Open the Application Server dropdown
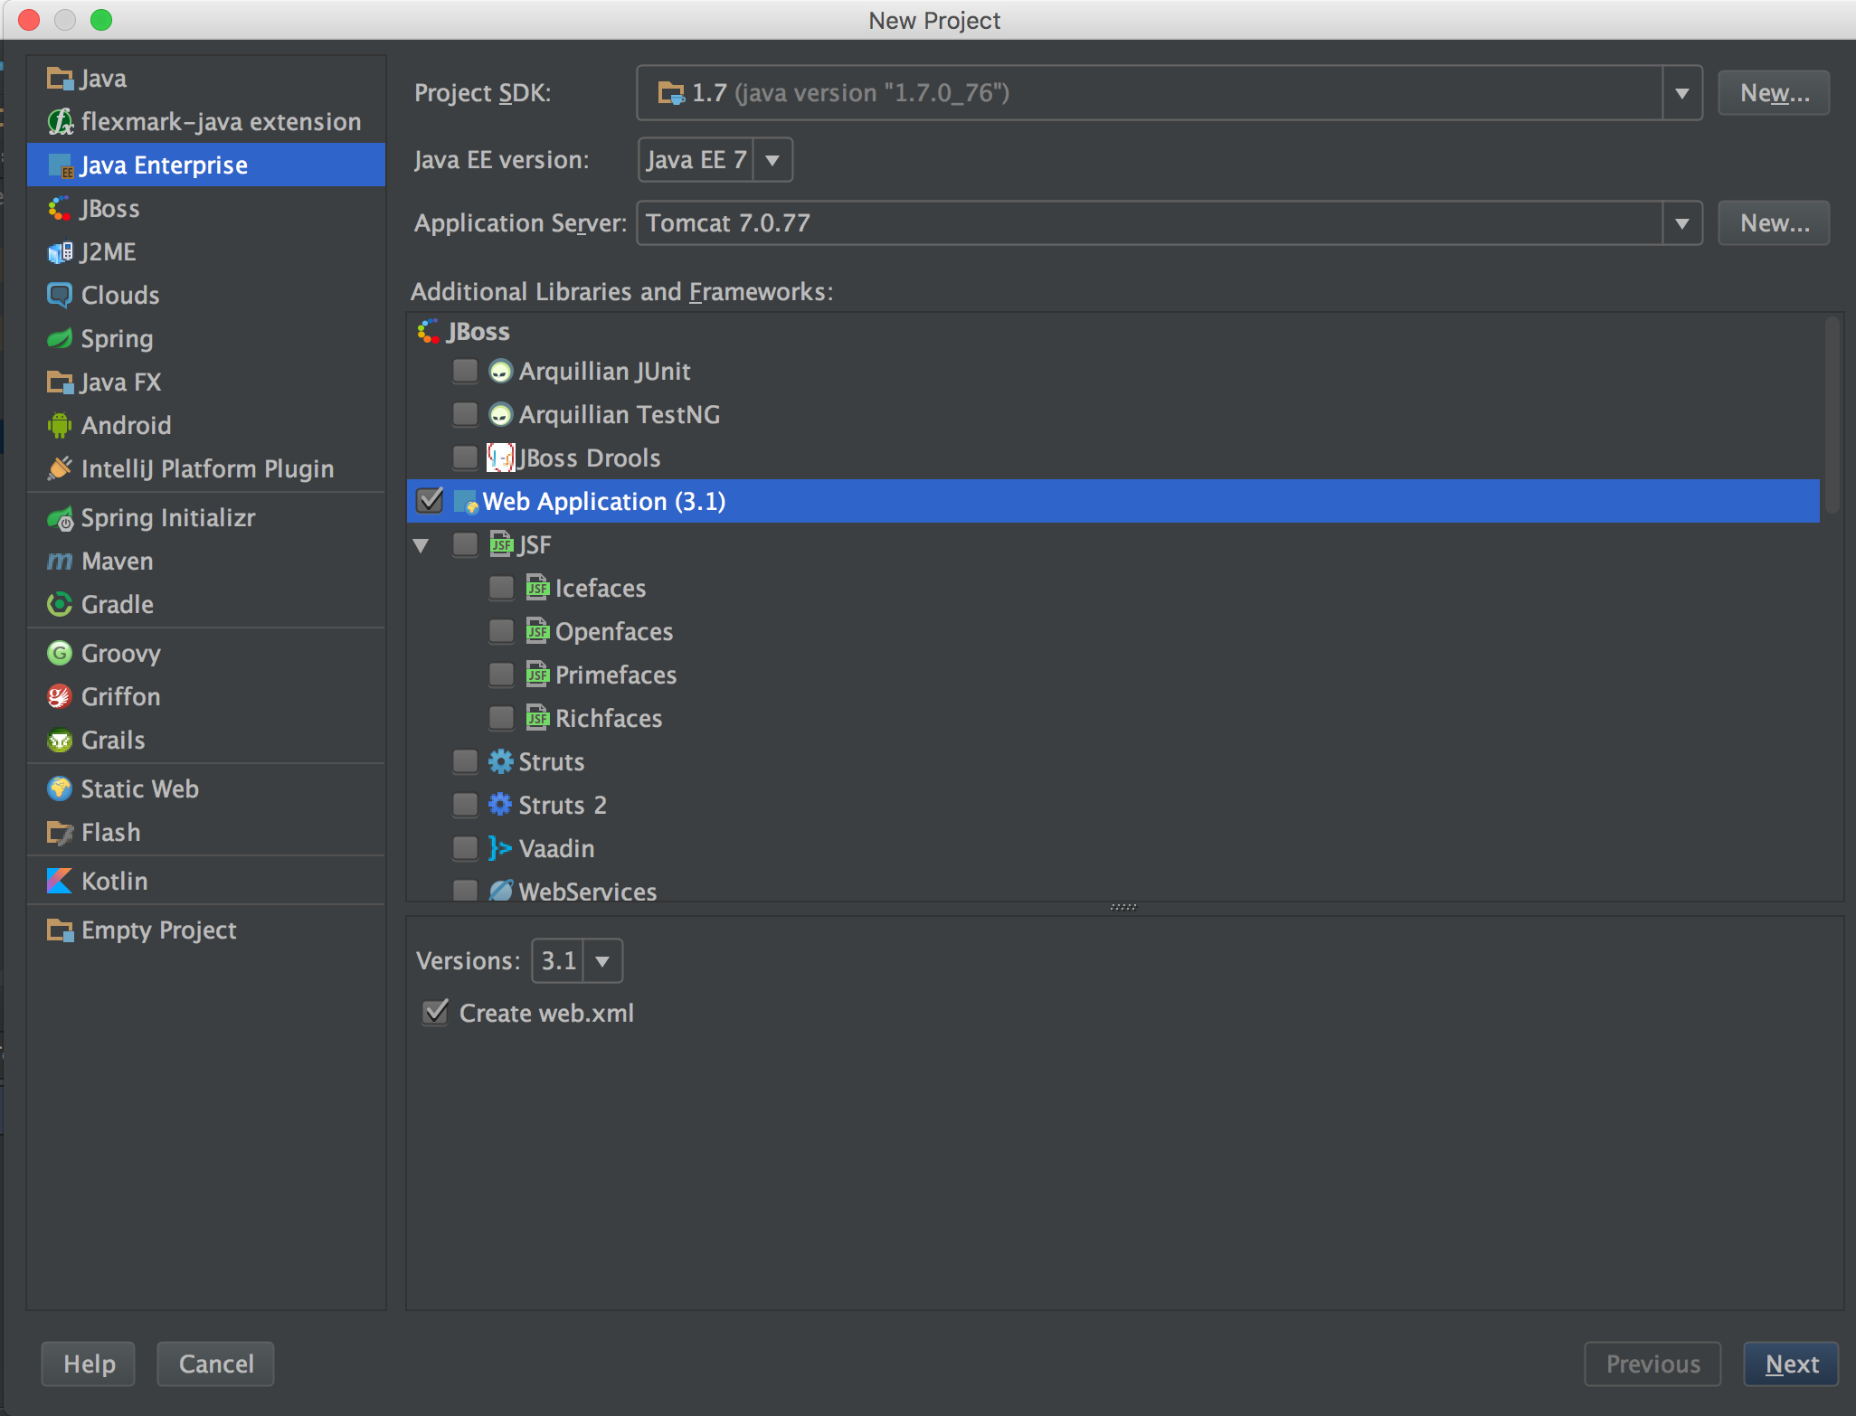This screenshot has height=1416, width=1856. coord(1682,223)
